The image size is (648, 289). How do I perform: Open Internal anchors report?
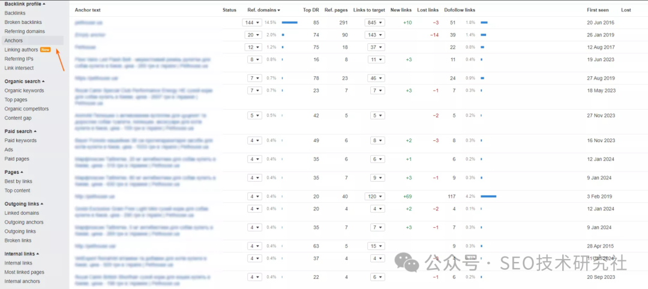(x=22, y=281)
